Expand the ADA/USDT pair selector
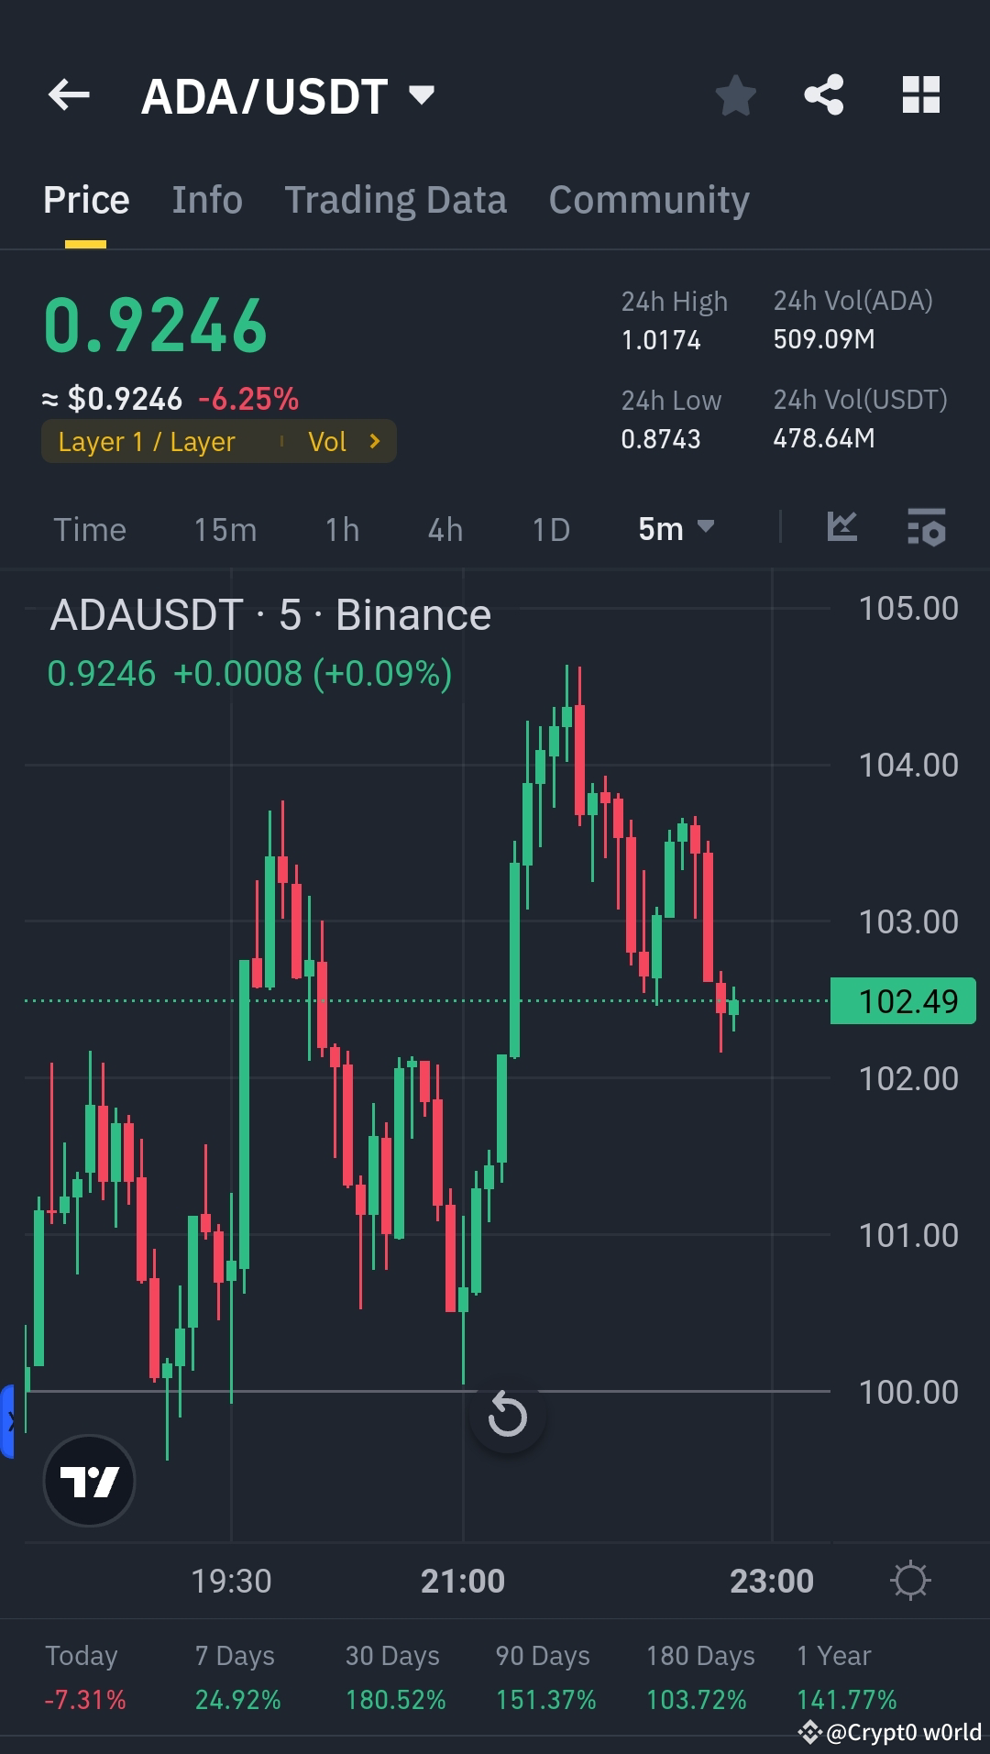The width and height of the screenshot is (990, 1754). click(421, 94)
